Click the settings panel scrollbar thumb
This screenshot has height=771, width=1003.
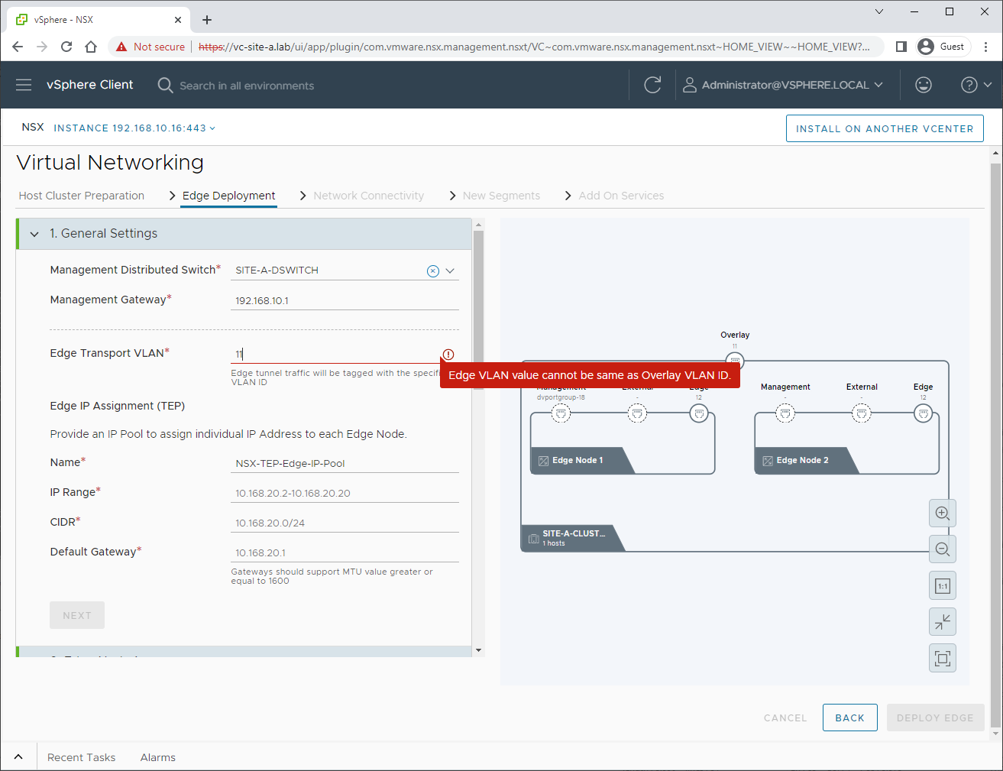tap(479, 309)
